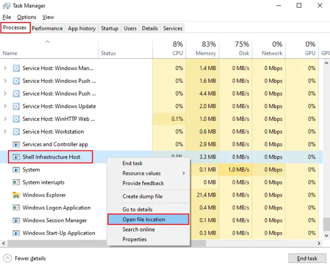The image size is (330, 268).
Task: Select the Windows Logon Application row
Action: click(x=161, y=208)
